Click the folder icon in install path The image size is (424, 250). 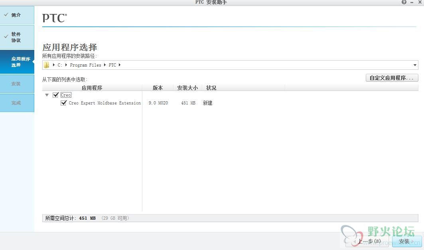(x=47, y=65)
